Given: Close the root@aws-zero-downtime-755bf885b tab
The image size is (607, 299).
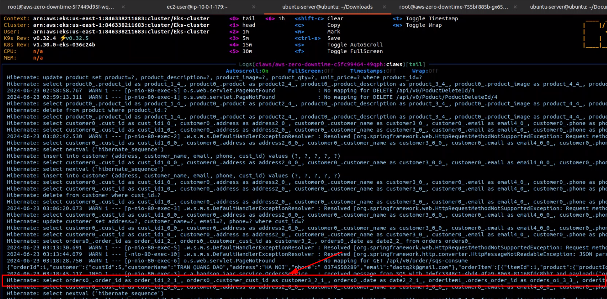Looking at the screenshot, I should pos(514,7).
